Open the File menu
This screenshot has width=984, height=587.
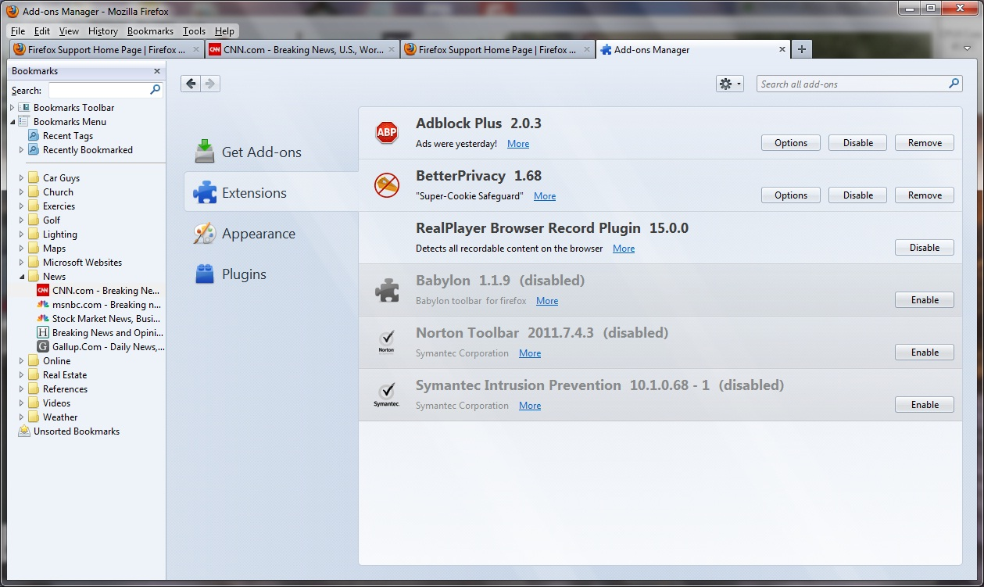pos(18,31)
